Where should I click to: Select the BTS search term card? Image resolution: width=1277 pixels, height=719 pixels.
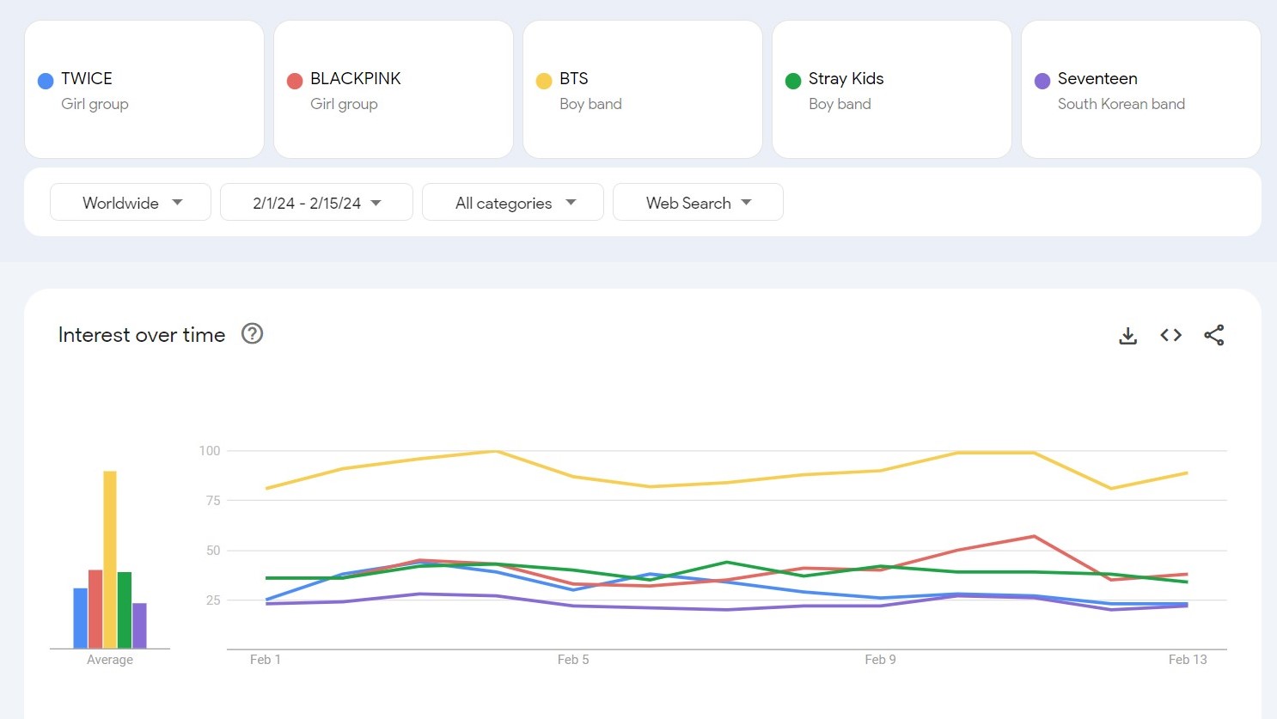click(643, 89)
